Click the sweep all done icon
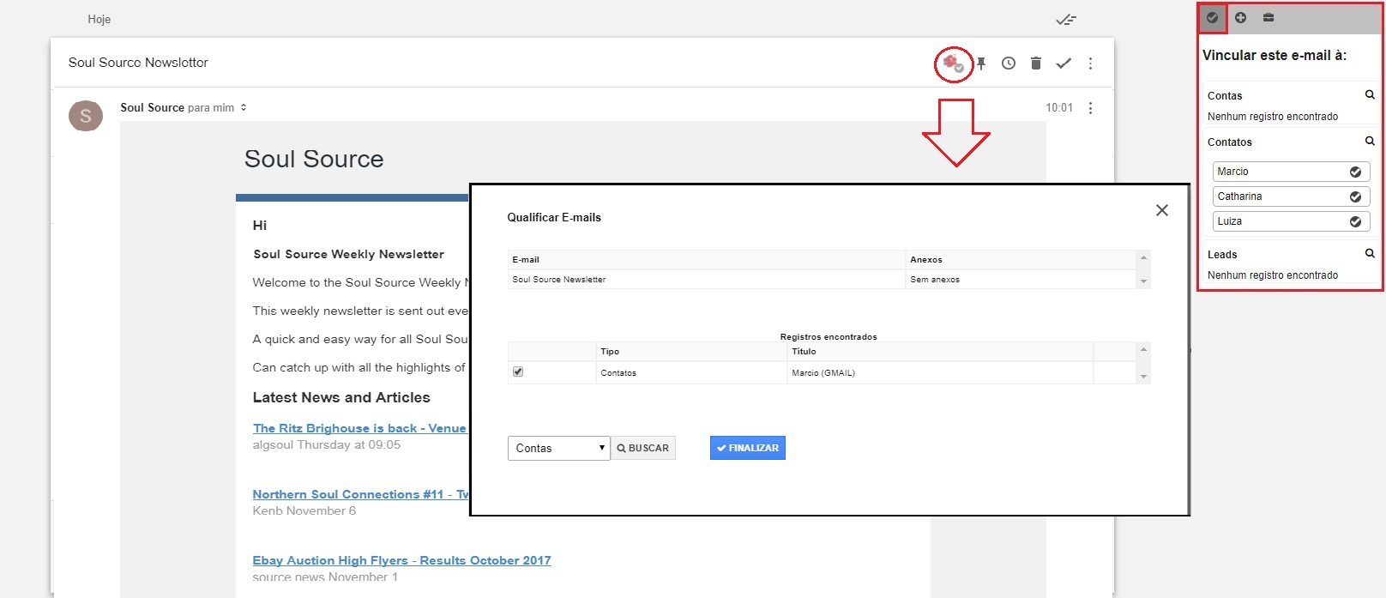The width and height of the screenshot is (1386, 598). coord(1066,20)
